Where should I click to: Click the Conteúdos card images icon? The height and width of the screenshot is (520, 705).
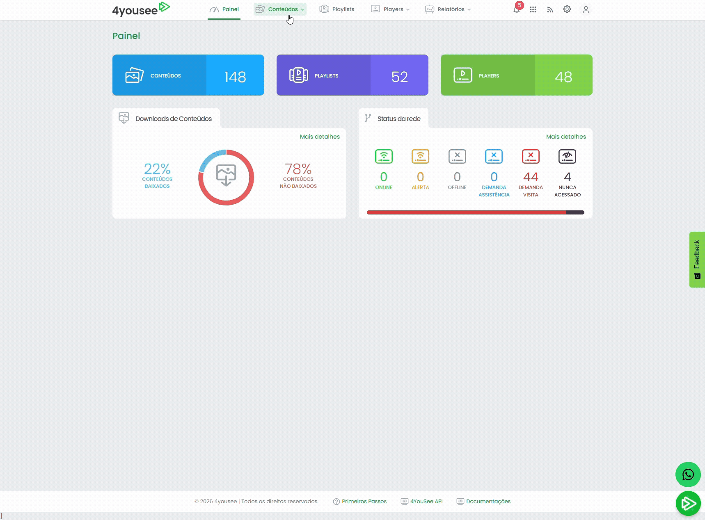click(x=135, y=75)
